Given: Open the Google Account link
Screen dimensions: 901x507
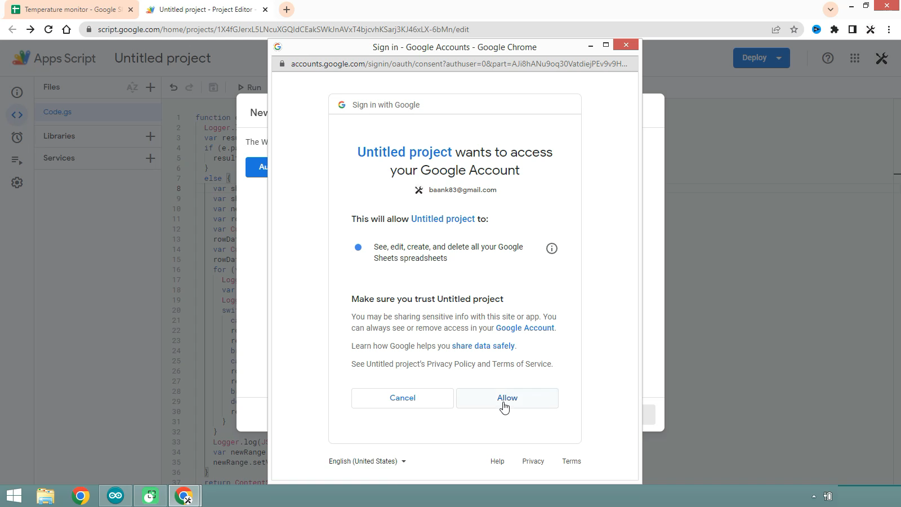Looking at the screenshot, I should point(525,328).
